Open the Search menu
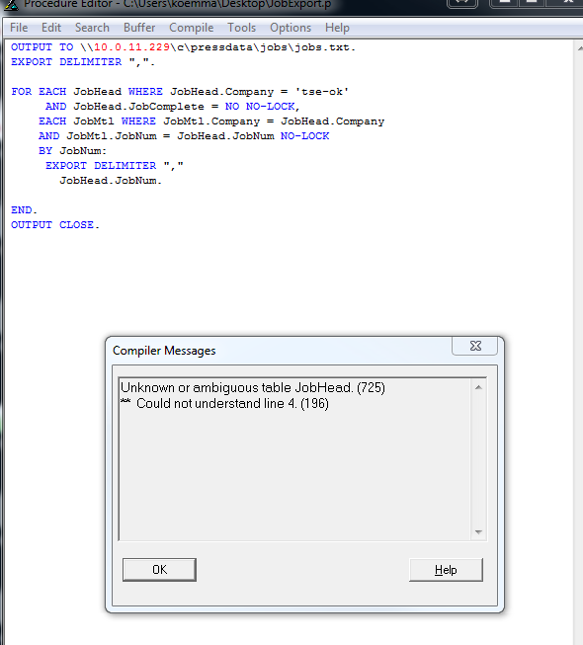 (92, 28)
